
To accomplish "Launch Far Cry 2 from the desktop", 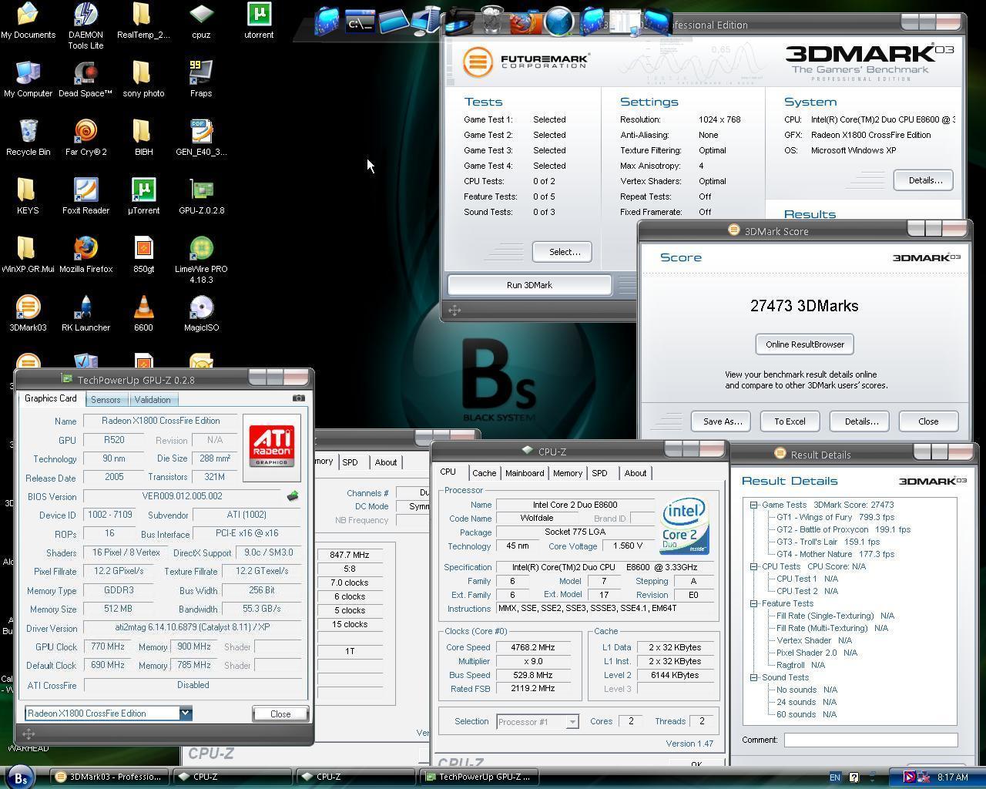I will (x=86, y=138).
